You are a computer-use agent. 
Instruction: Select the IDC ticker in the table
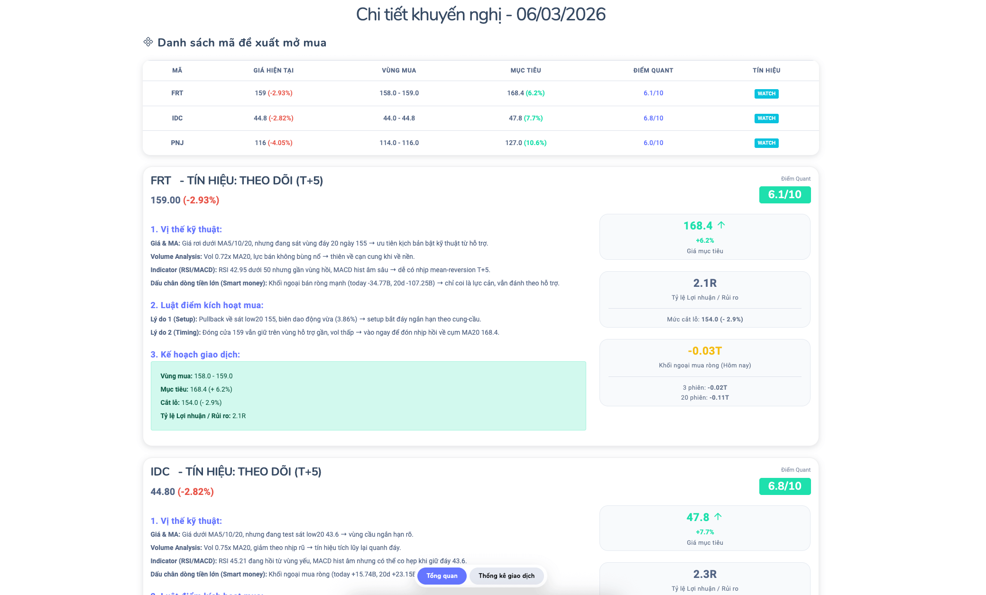coord(177,118)
